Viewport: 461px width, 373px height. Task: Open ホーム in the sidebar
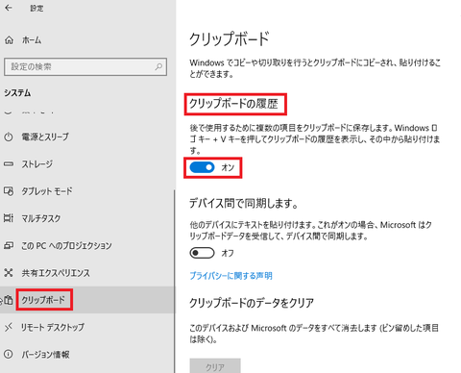click(x=32, y=40)
